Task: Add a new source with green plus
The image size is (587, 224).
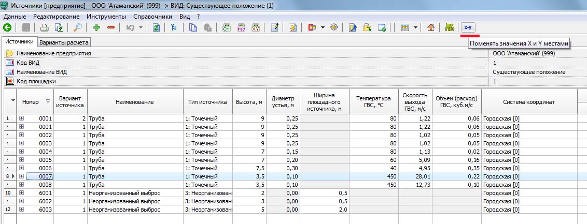Action: pyautogui.click(x=96, y=27)
